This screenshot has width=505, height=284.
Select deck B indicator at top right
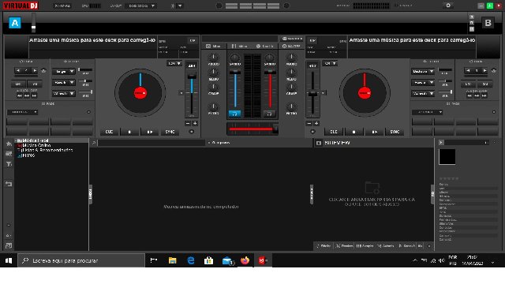click(x=488, y=23)
